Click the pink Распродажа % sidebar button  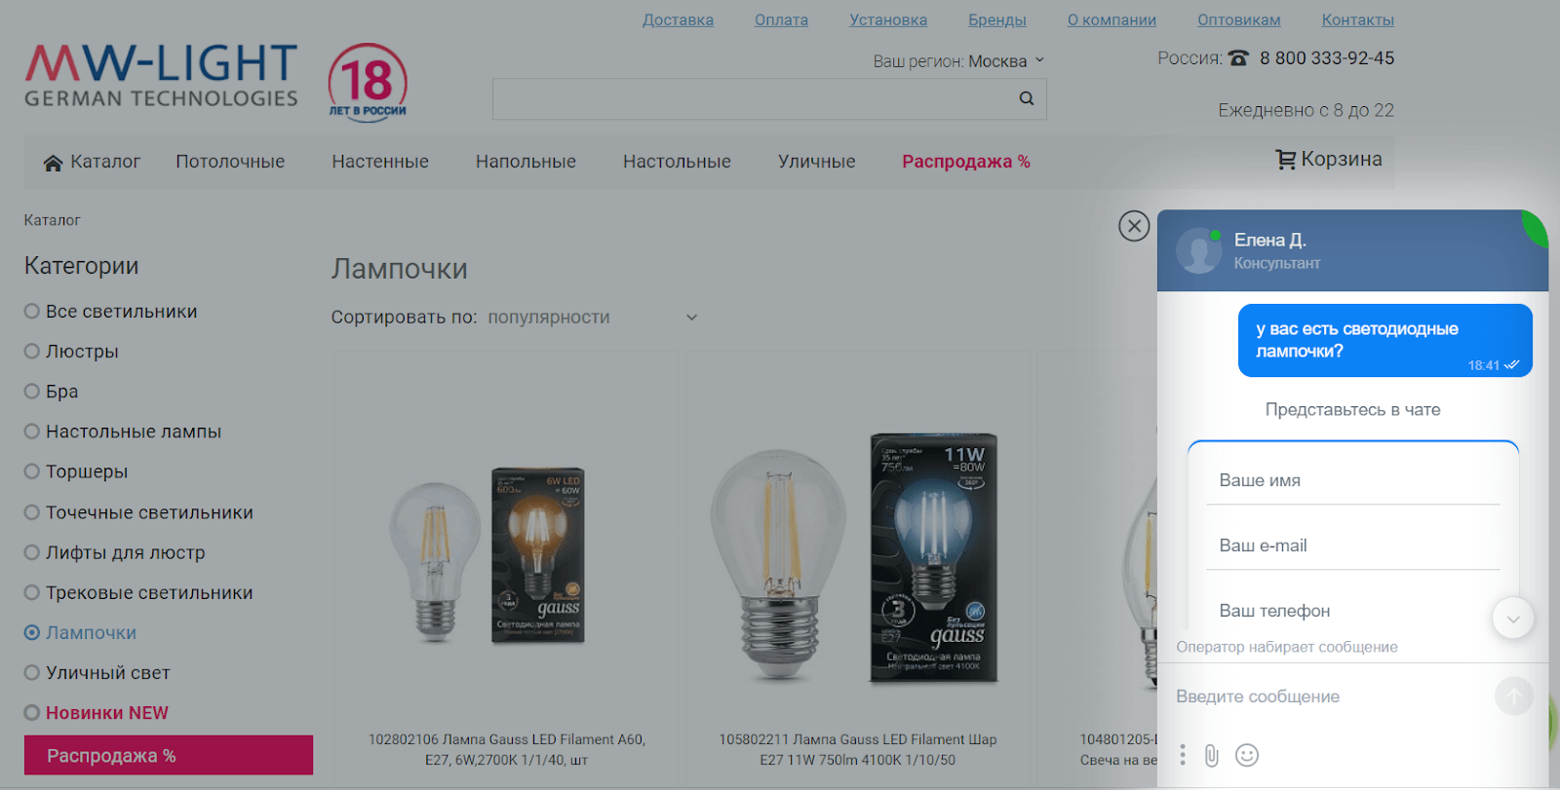tap(169, 755)
